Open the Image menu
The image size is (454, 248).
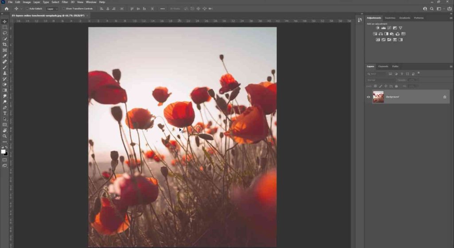(x=27, y=2)
